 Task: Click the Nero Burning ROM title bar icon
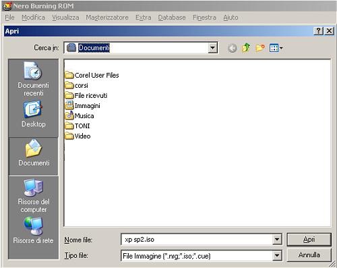[x=7, y=6]
